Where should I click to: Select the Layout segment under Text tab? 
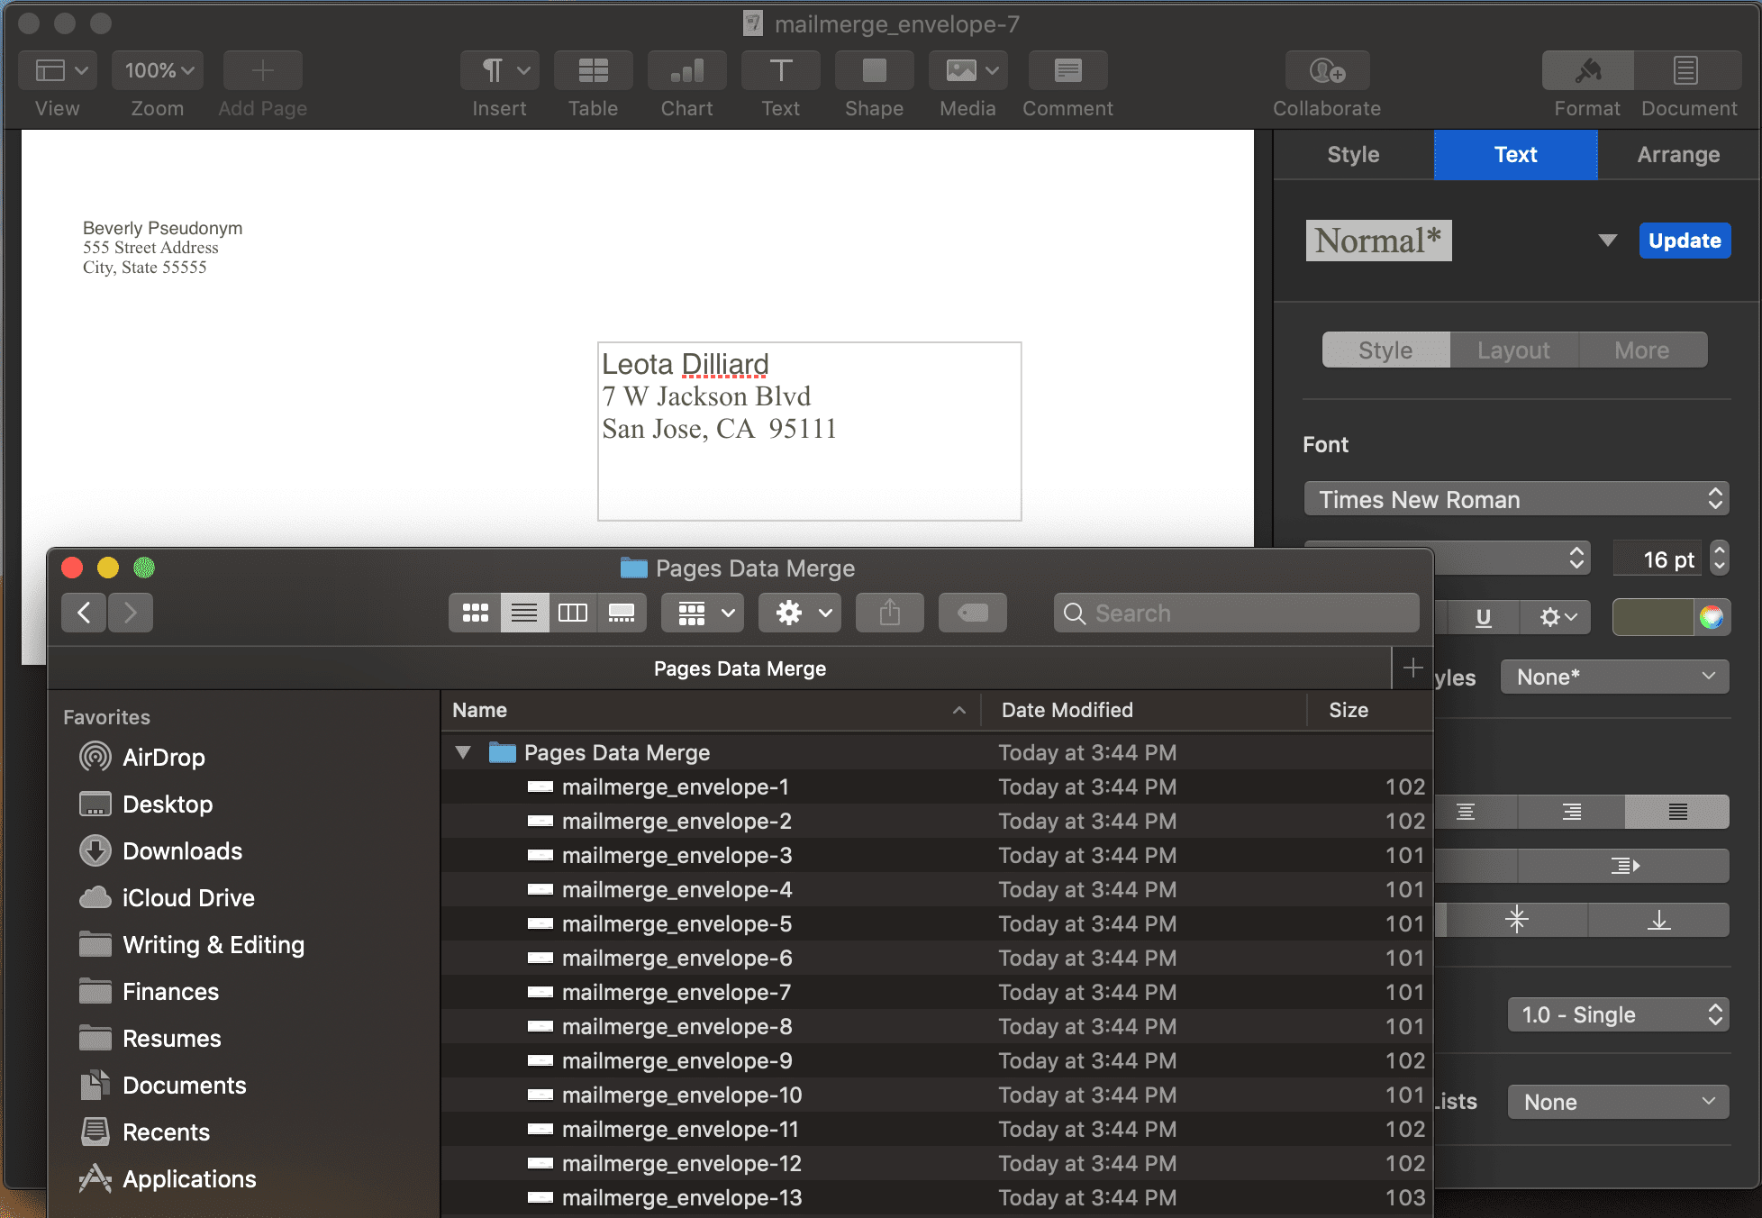pos(1513,350)
